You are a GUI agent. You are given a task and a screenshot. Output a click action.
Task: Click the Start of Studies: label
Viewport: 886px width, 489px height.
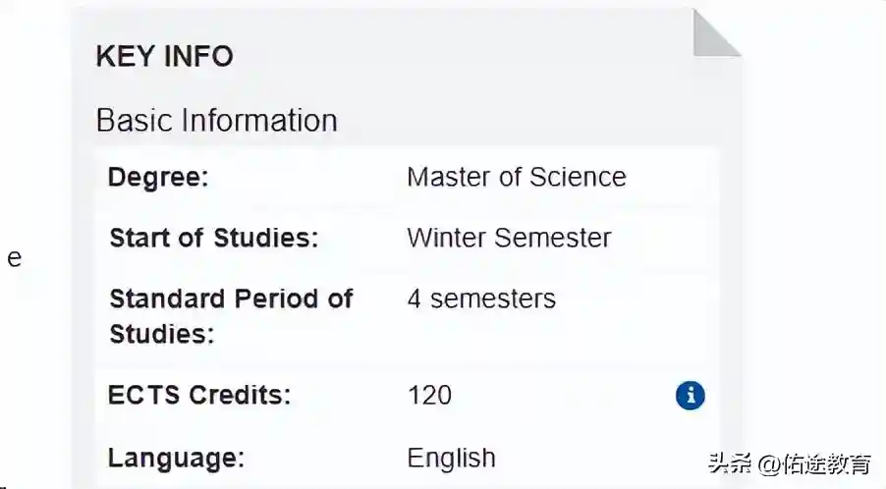pyautogui.click(x=213, y=239)
